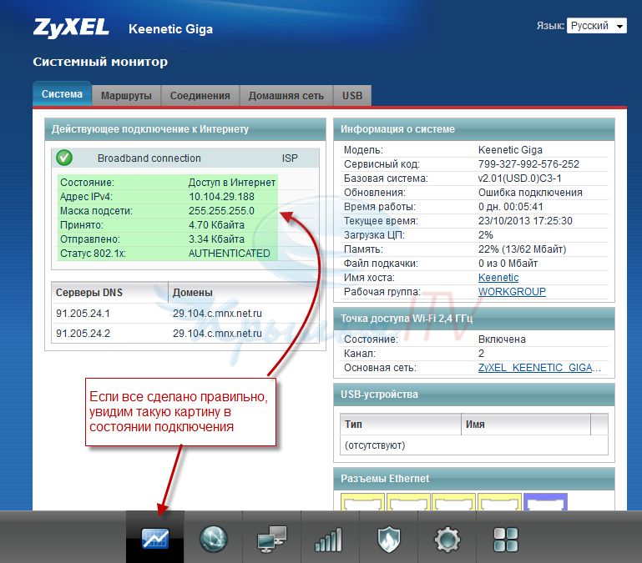Open the Applications grid icon

point(506,540)
